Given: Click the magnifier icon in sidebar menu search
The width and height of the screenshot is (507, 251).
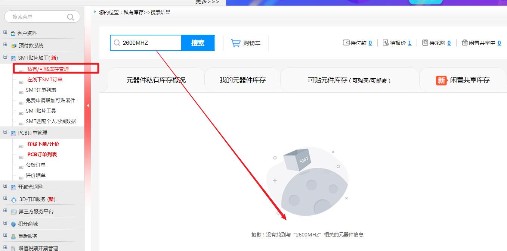Looking at the screenshot, I should [x=70, y=17].
